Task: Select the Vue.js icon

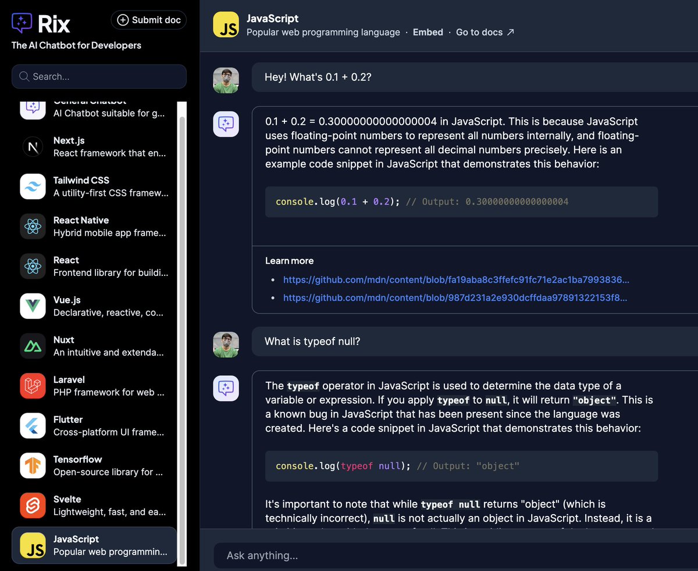Action: click(x=33, y=306)
